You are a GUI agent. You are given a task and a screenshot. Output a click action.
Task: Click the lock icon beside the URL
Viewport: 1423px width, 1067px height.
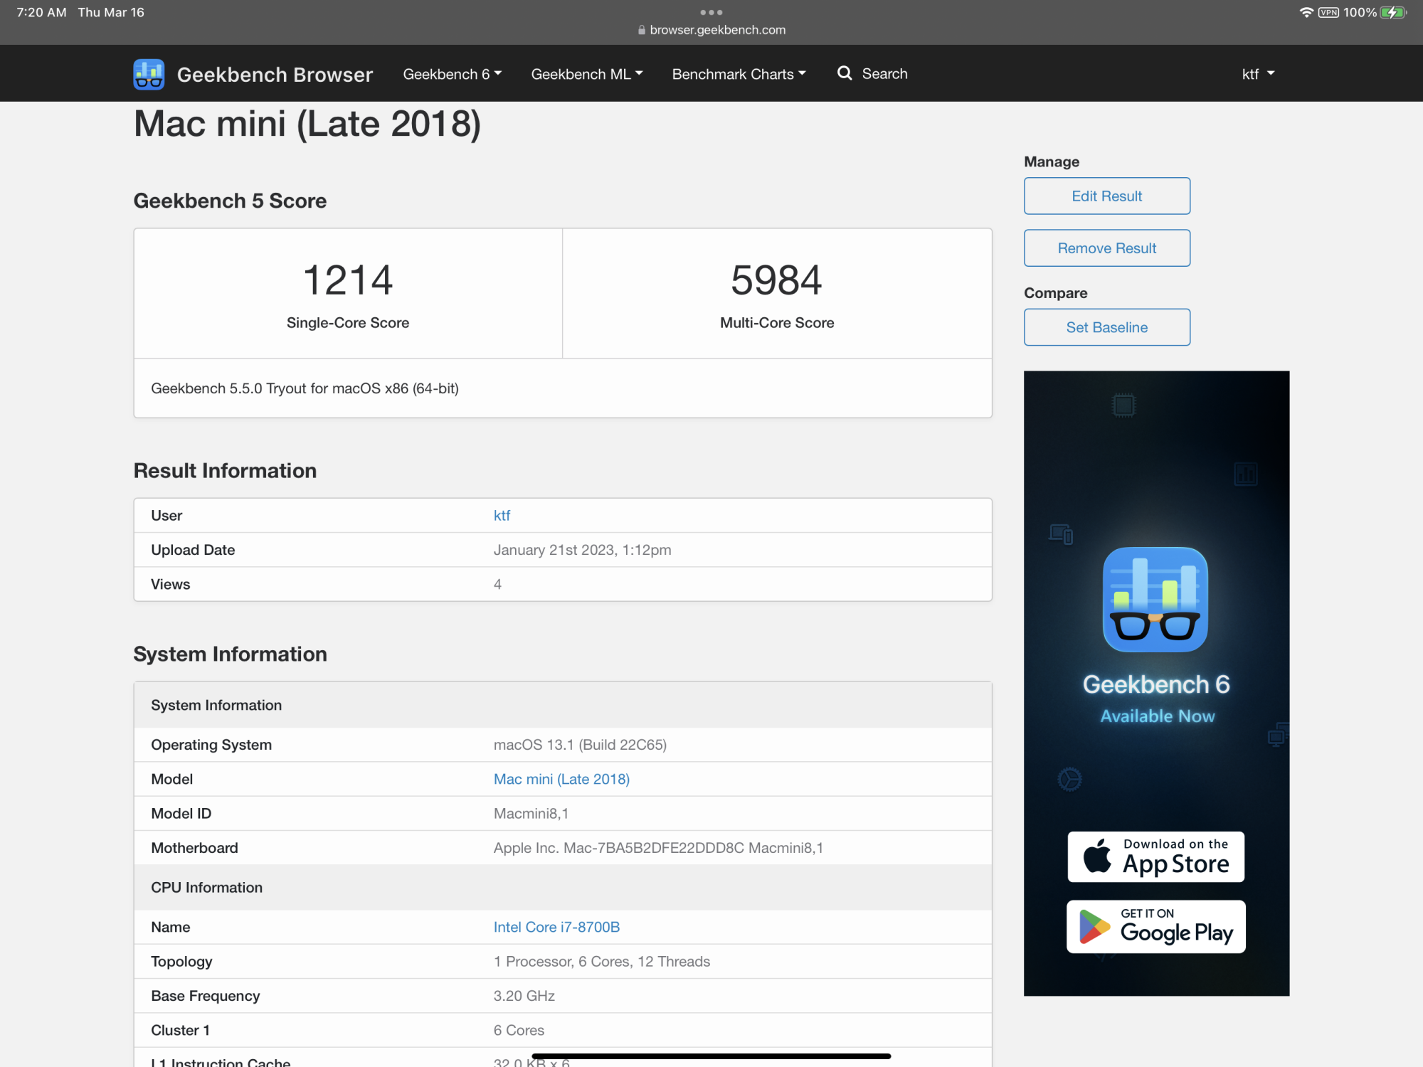[x=642, y=30]
